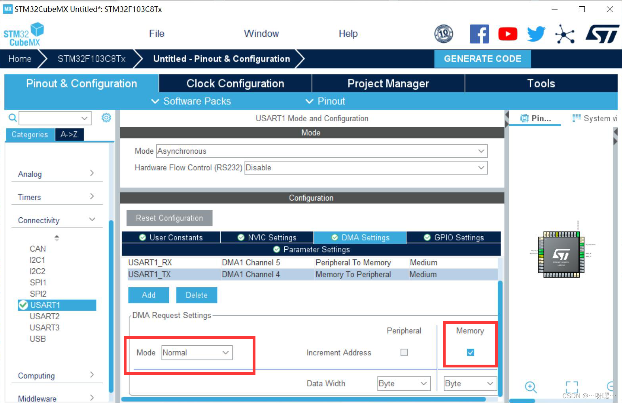Click the ST logo icon
The height and width of the screenshot is (403, 622).
click(x=602, y=34)
